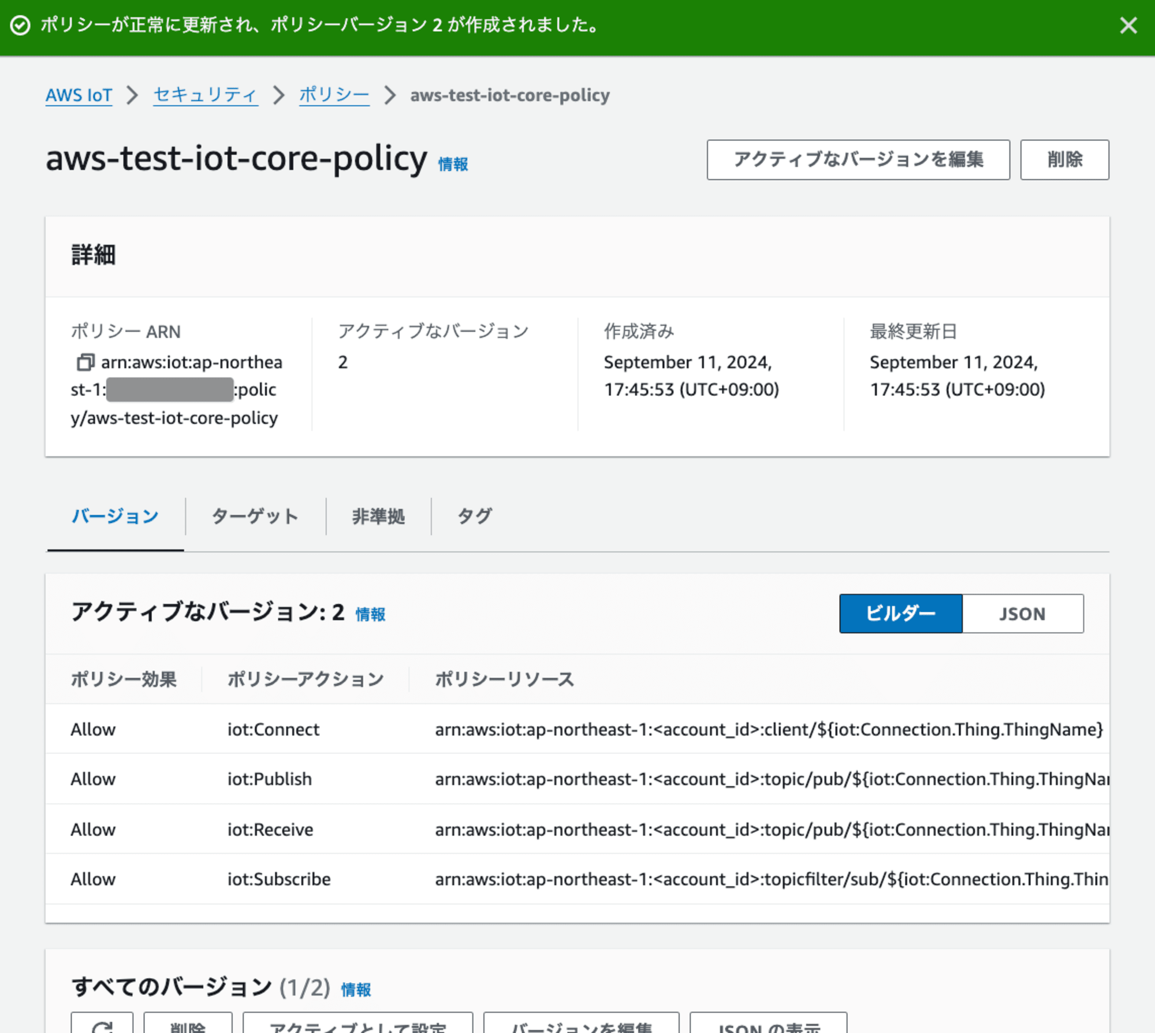Select iot:Subscribe action cell
Image resolution: width=1155 pixels, height=1033 pixels.
tap(279, 879)
